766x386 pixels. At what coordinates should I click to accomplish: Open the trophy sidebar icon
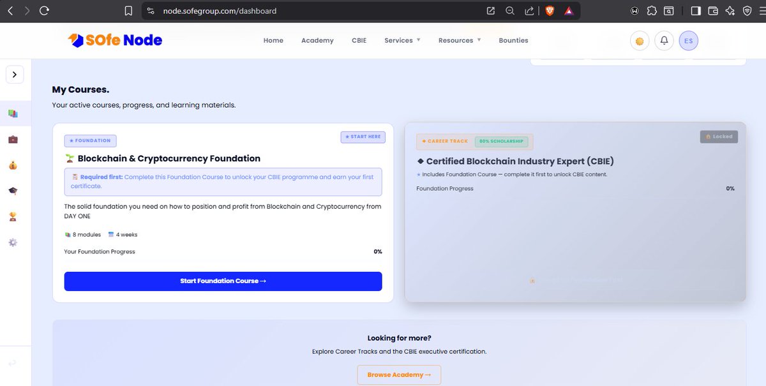click(13, 217)
